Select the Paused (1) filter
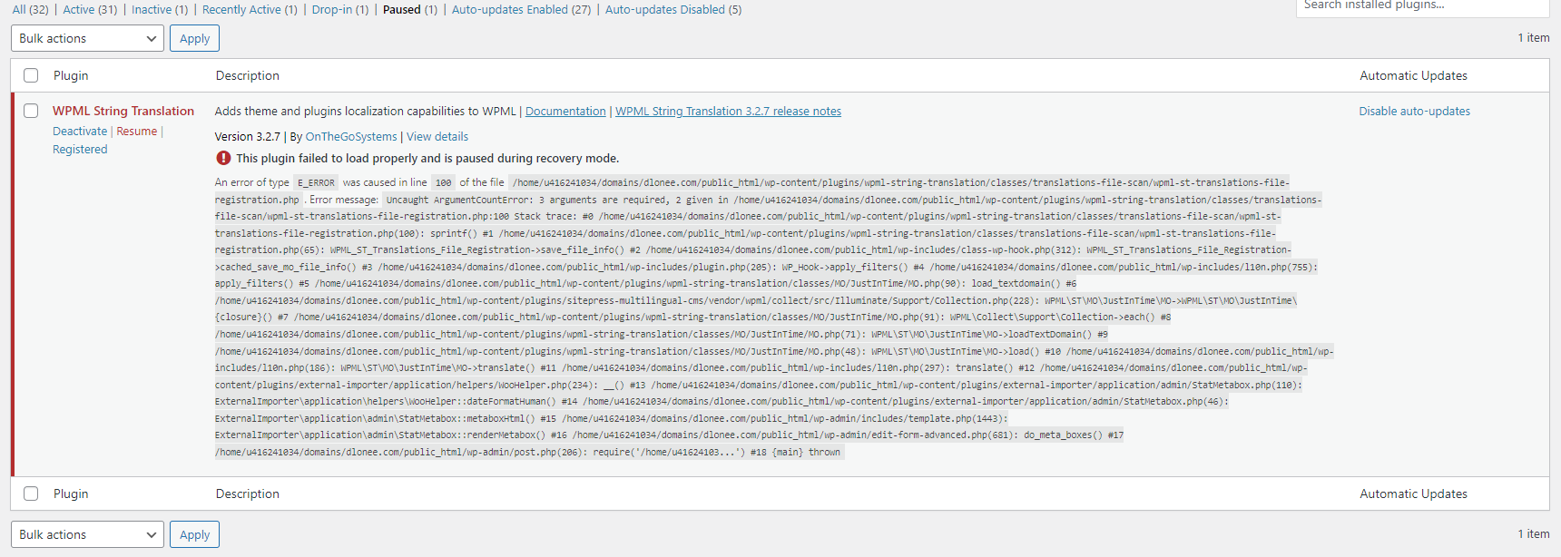This screenshot has height=557, width=1561. tap(410, 9)
